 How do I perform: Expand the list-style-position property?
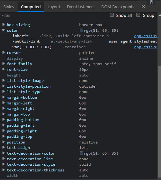(4, 86)
